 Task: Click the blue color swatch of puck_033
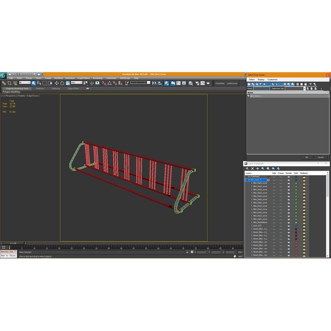point(296,226)
